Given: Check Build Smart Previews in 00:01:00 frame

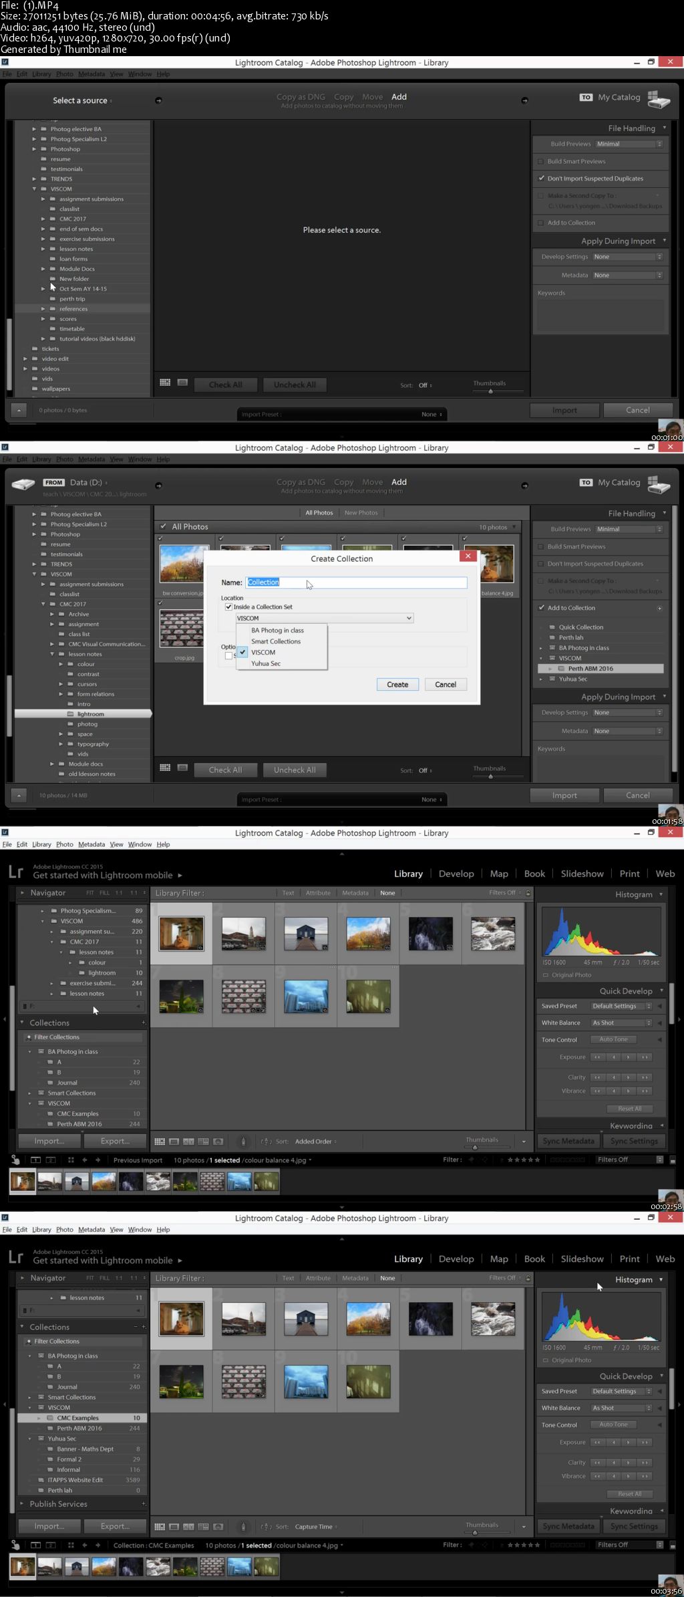Looking at the screenshot, I should (541, 161).
